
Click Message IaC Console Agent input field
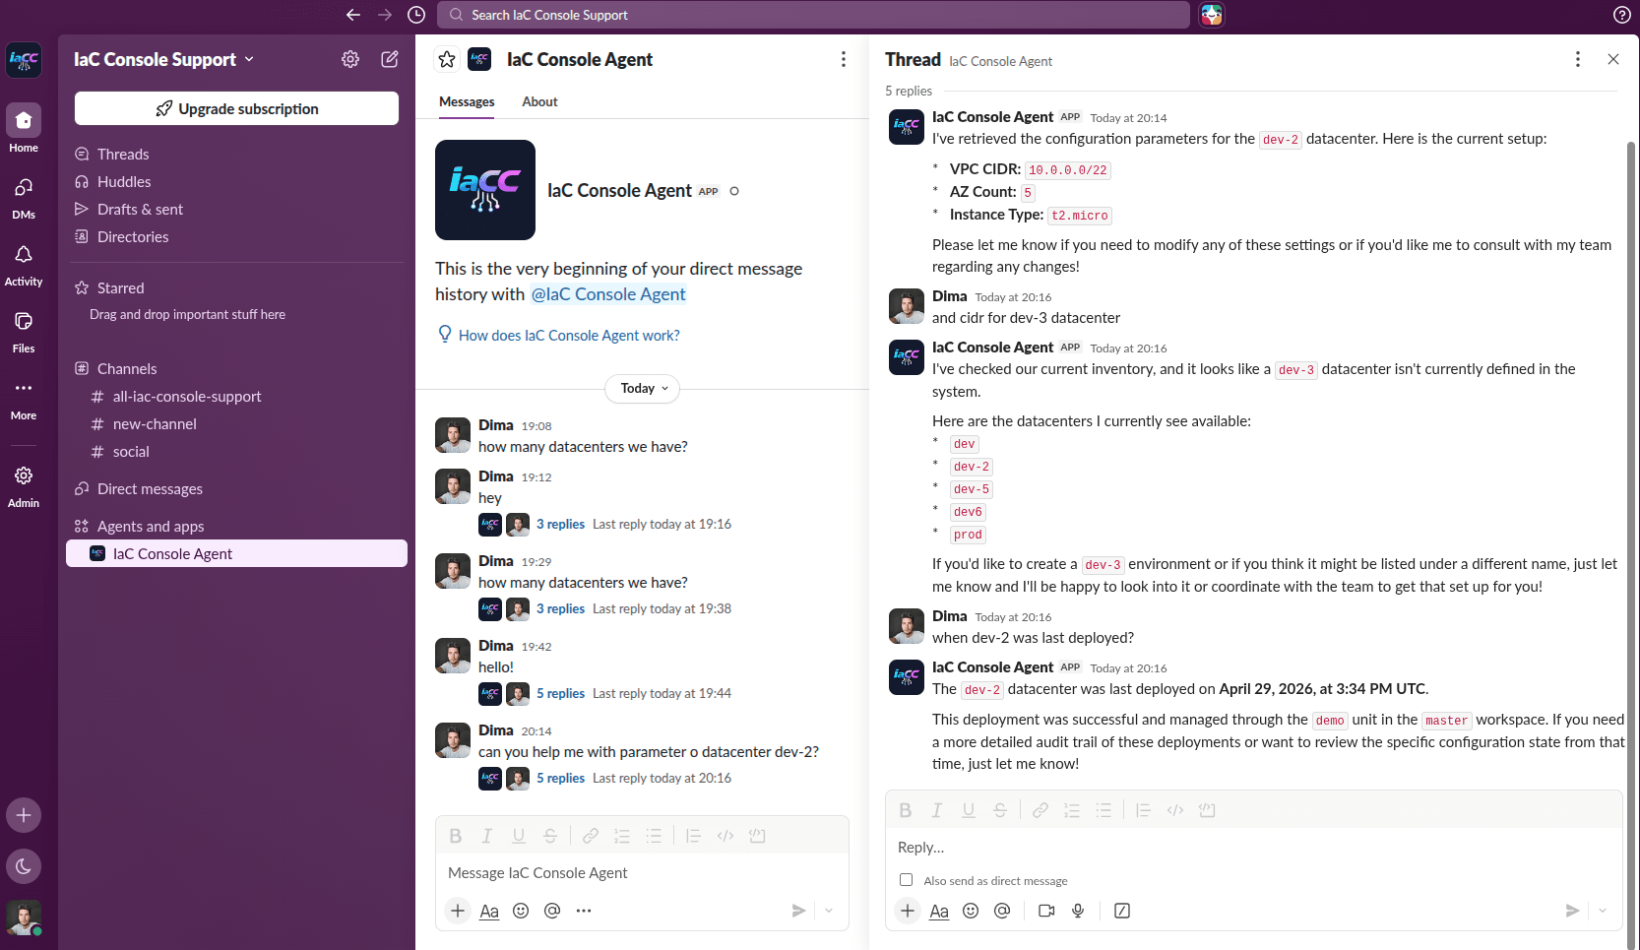click(x=642, y=873)
